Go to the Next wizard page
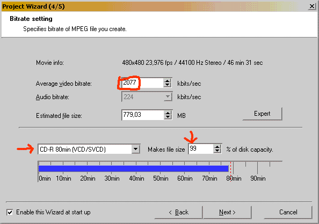This screenshot has height=224, width=319. [x=227, y=212]
